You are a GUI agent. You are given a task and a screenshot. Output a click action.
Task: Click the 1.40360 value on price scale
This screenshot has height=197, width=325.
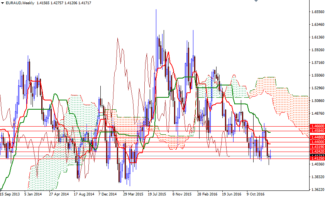(318, 164)
